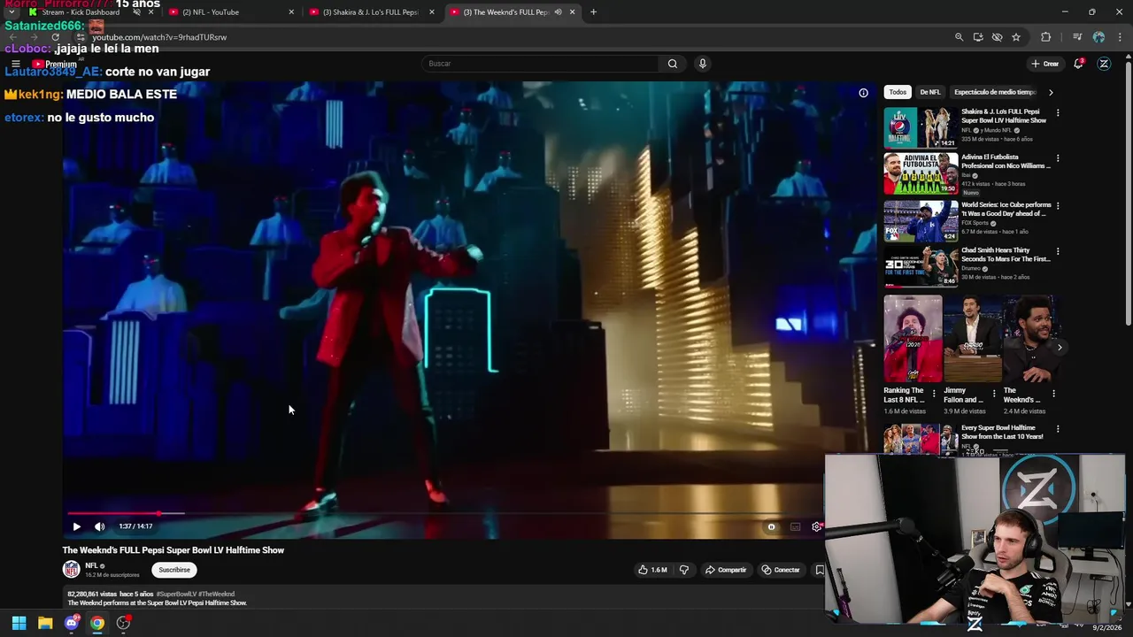
Task: Open the NFL channel name link
Action: click(91, 565)
